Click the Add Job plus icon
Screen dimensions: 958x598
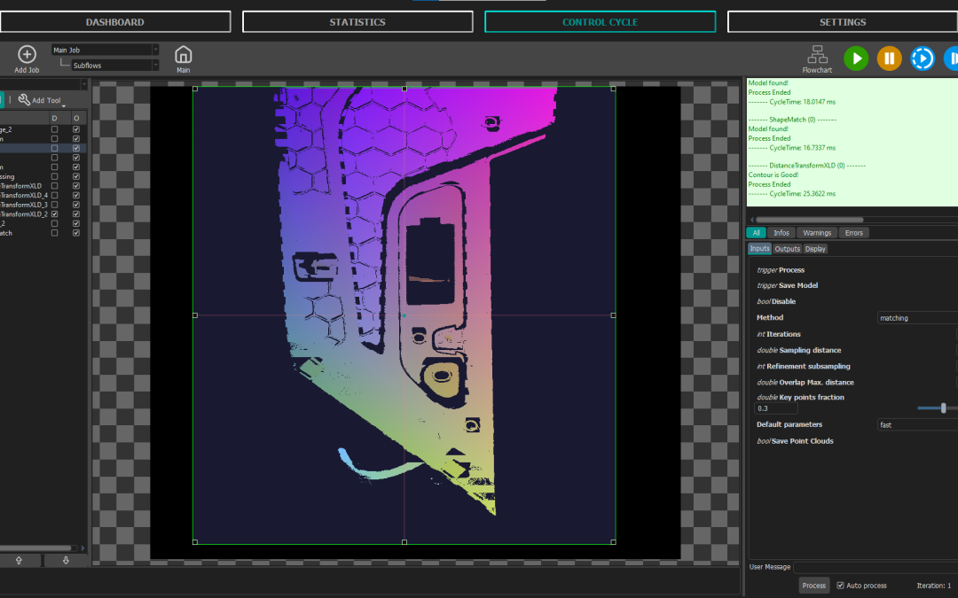tap(27, 55)
